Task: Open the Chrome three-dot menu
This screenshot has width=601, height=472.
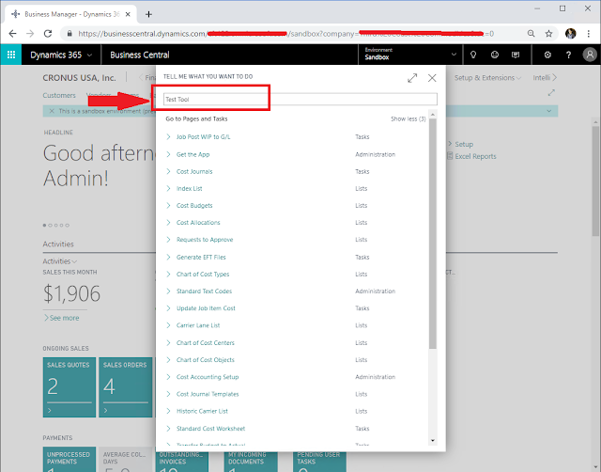Action: click(x=589, y=34)
